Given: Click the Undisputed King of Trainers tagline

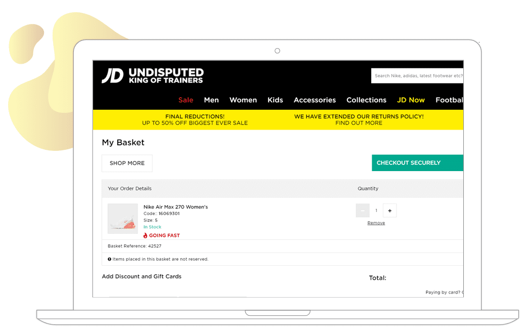Looking at the screenshot, I should 166,76.
